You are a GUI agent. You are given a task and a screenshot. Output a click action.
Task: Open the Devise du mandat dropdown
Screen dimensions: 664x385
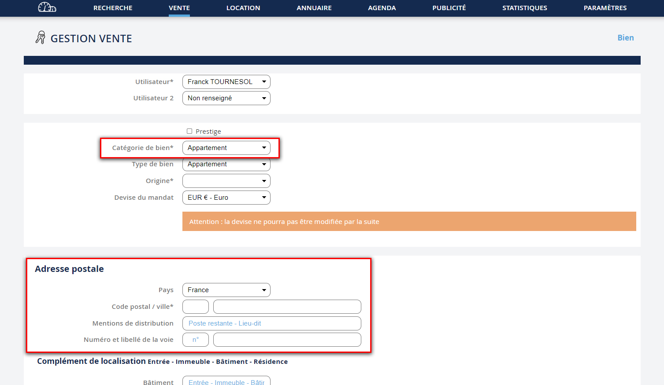(226, 198)
